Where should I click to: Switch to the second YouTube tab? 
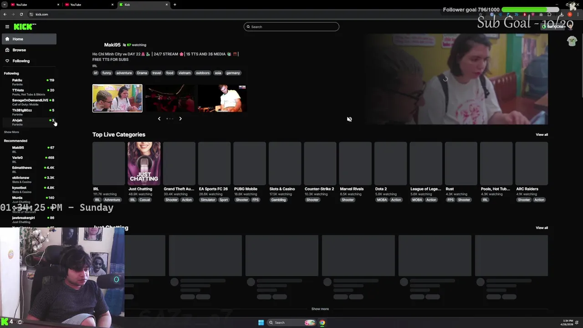[x=89, y=5]
